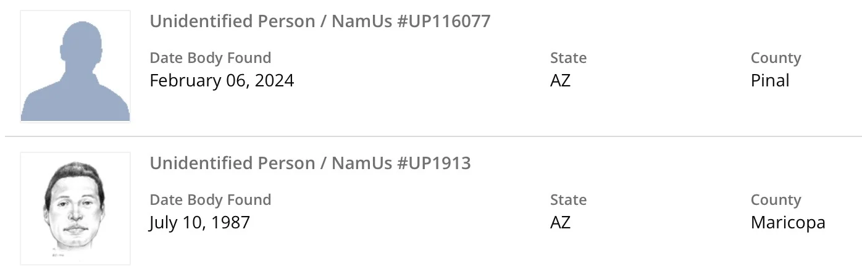Click the 'State' label in the 1987 record
This screenshot has width=862, height=266.
[x=568, y=200]
